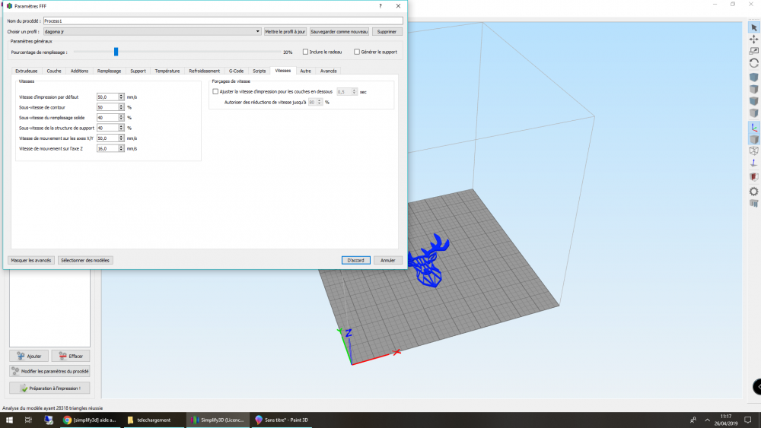Image resolution: width=761 pixels, height=428 pixels.
Task: Open the Choisir un profil dropdown
Action: 152,31
